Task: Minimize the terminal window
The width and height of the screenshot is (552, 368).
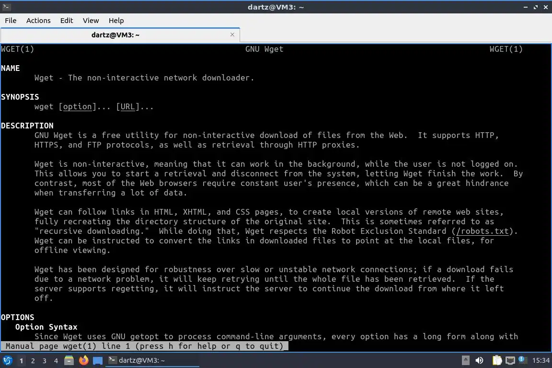Action: coord(526,7)
